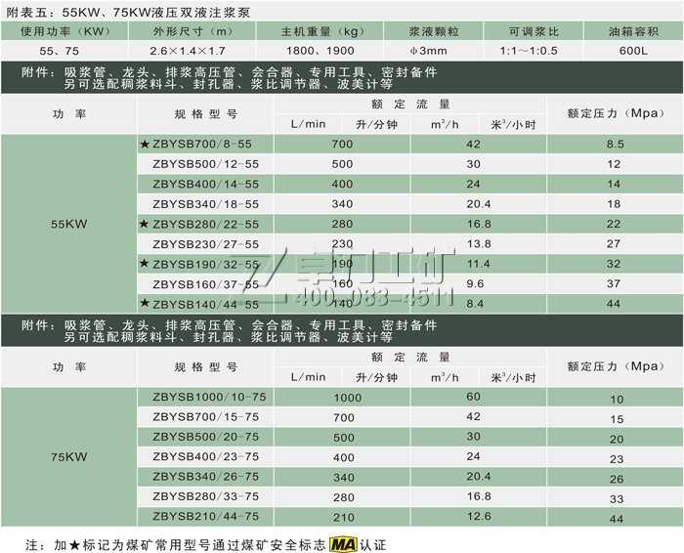Viewport: 684px width, 553px height.
Task: Click the star next to ZBYSB280/22-55
Action: point(146,224)
